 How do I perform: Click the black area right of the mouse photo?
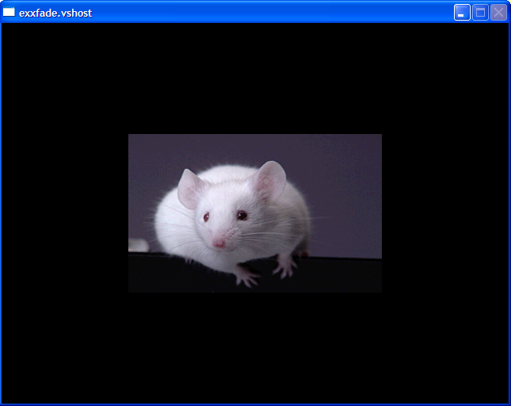[x=444, y=214]
